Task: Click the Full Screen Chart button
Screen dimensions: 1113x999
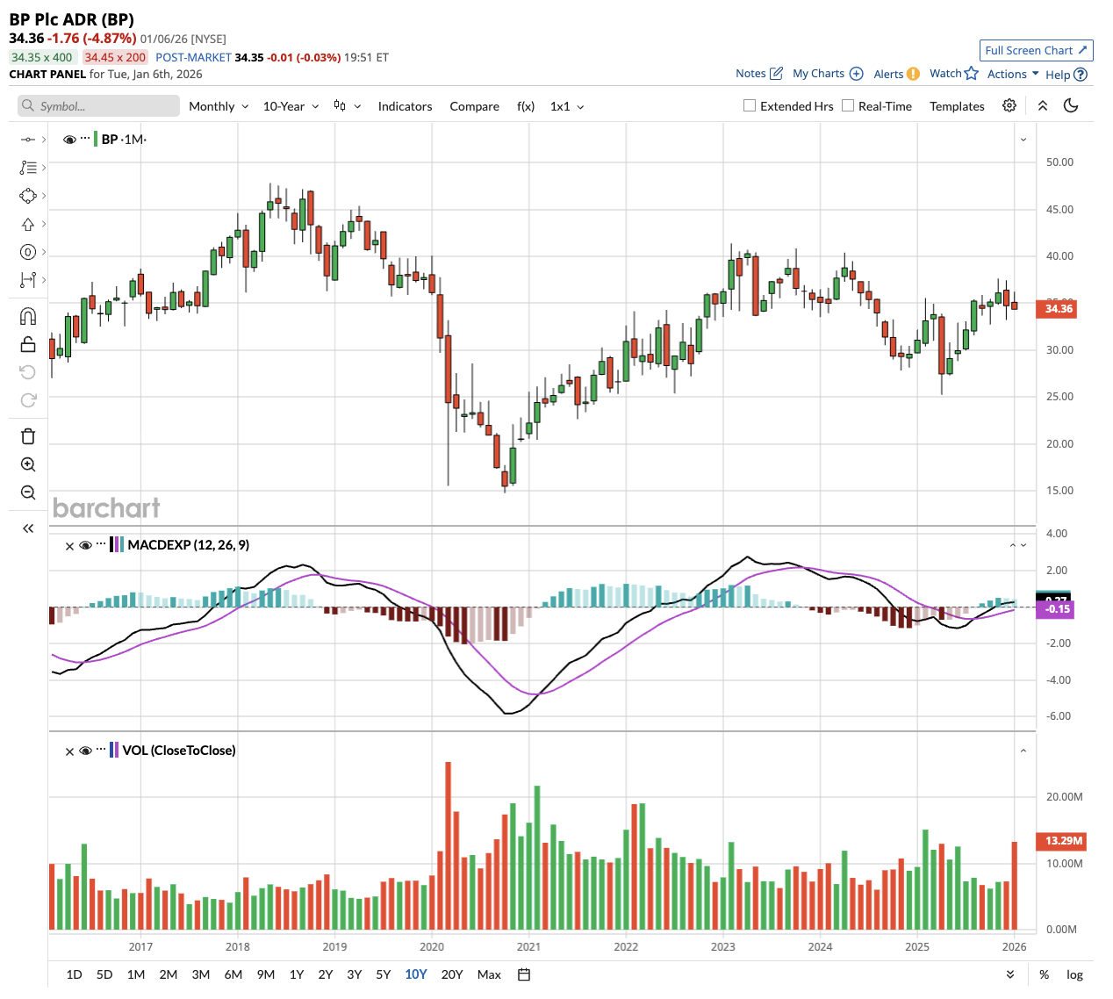Action: coord(1036,50)
